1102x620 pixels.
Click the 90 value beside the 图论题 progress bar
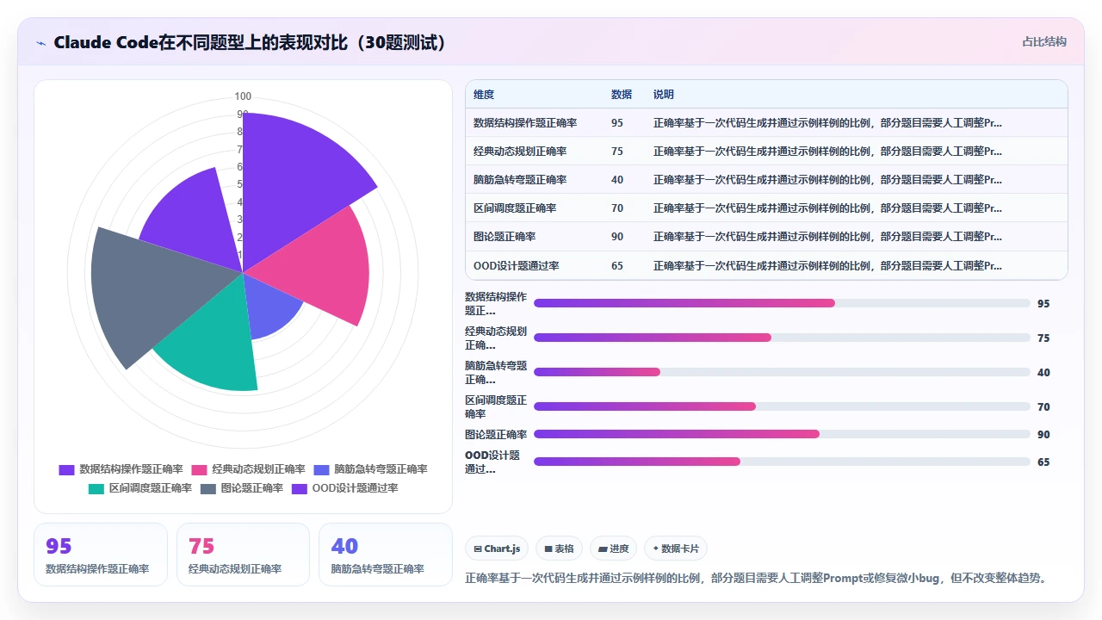click(x=1043, y=435)
